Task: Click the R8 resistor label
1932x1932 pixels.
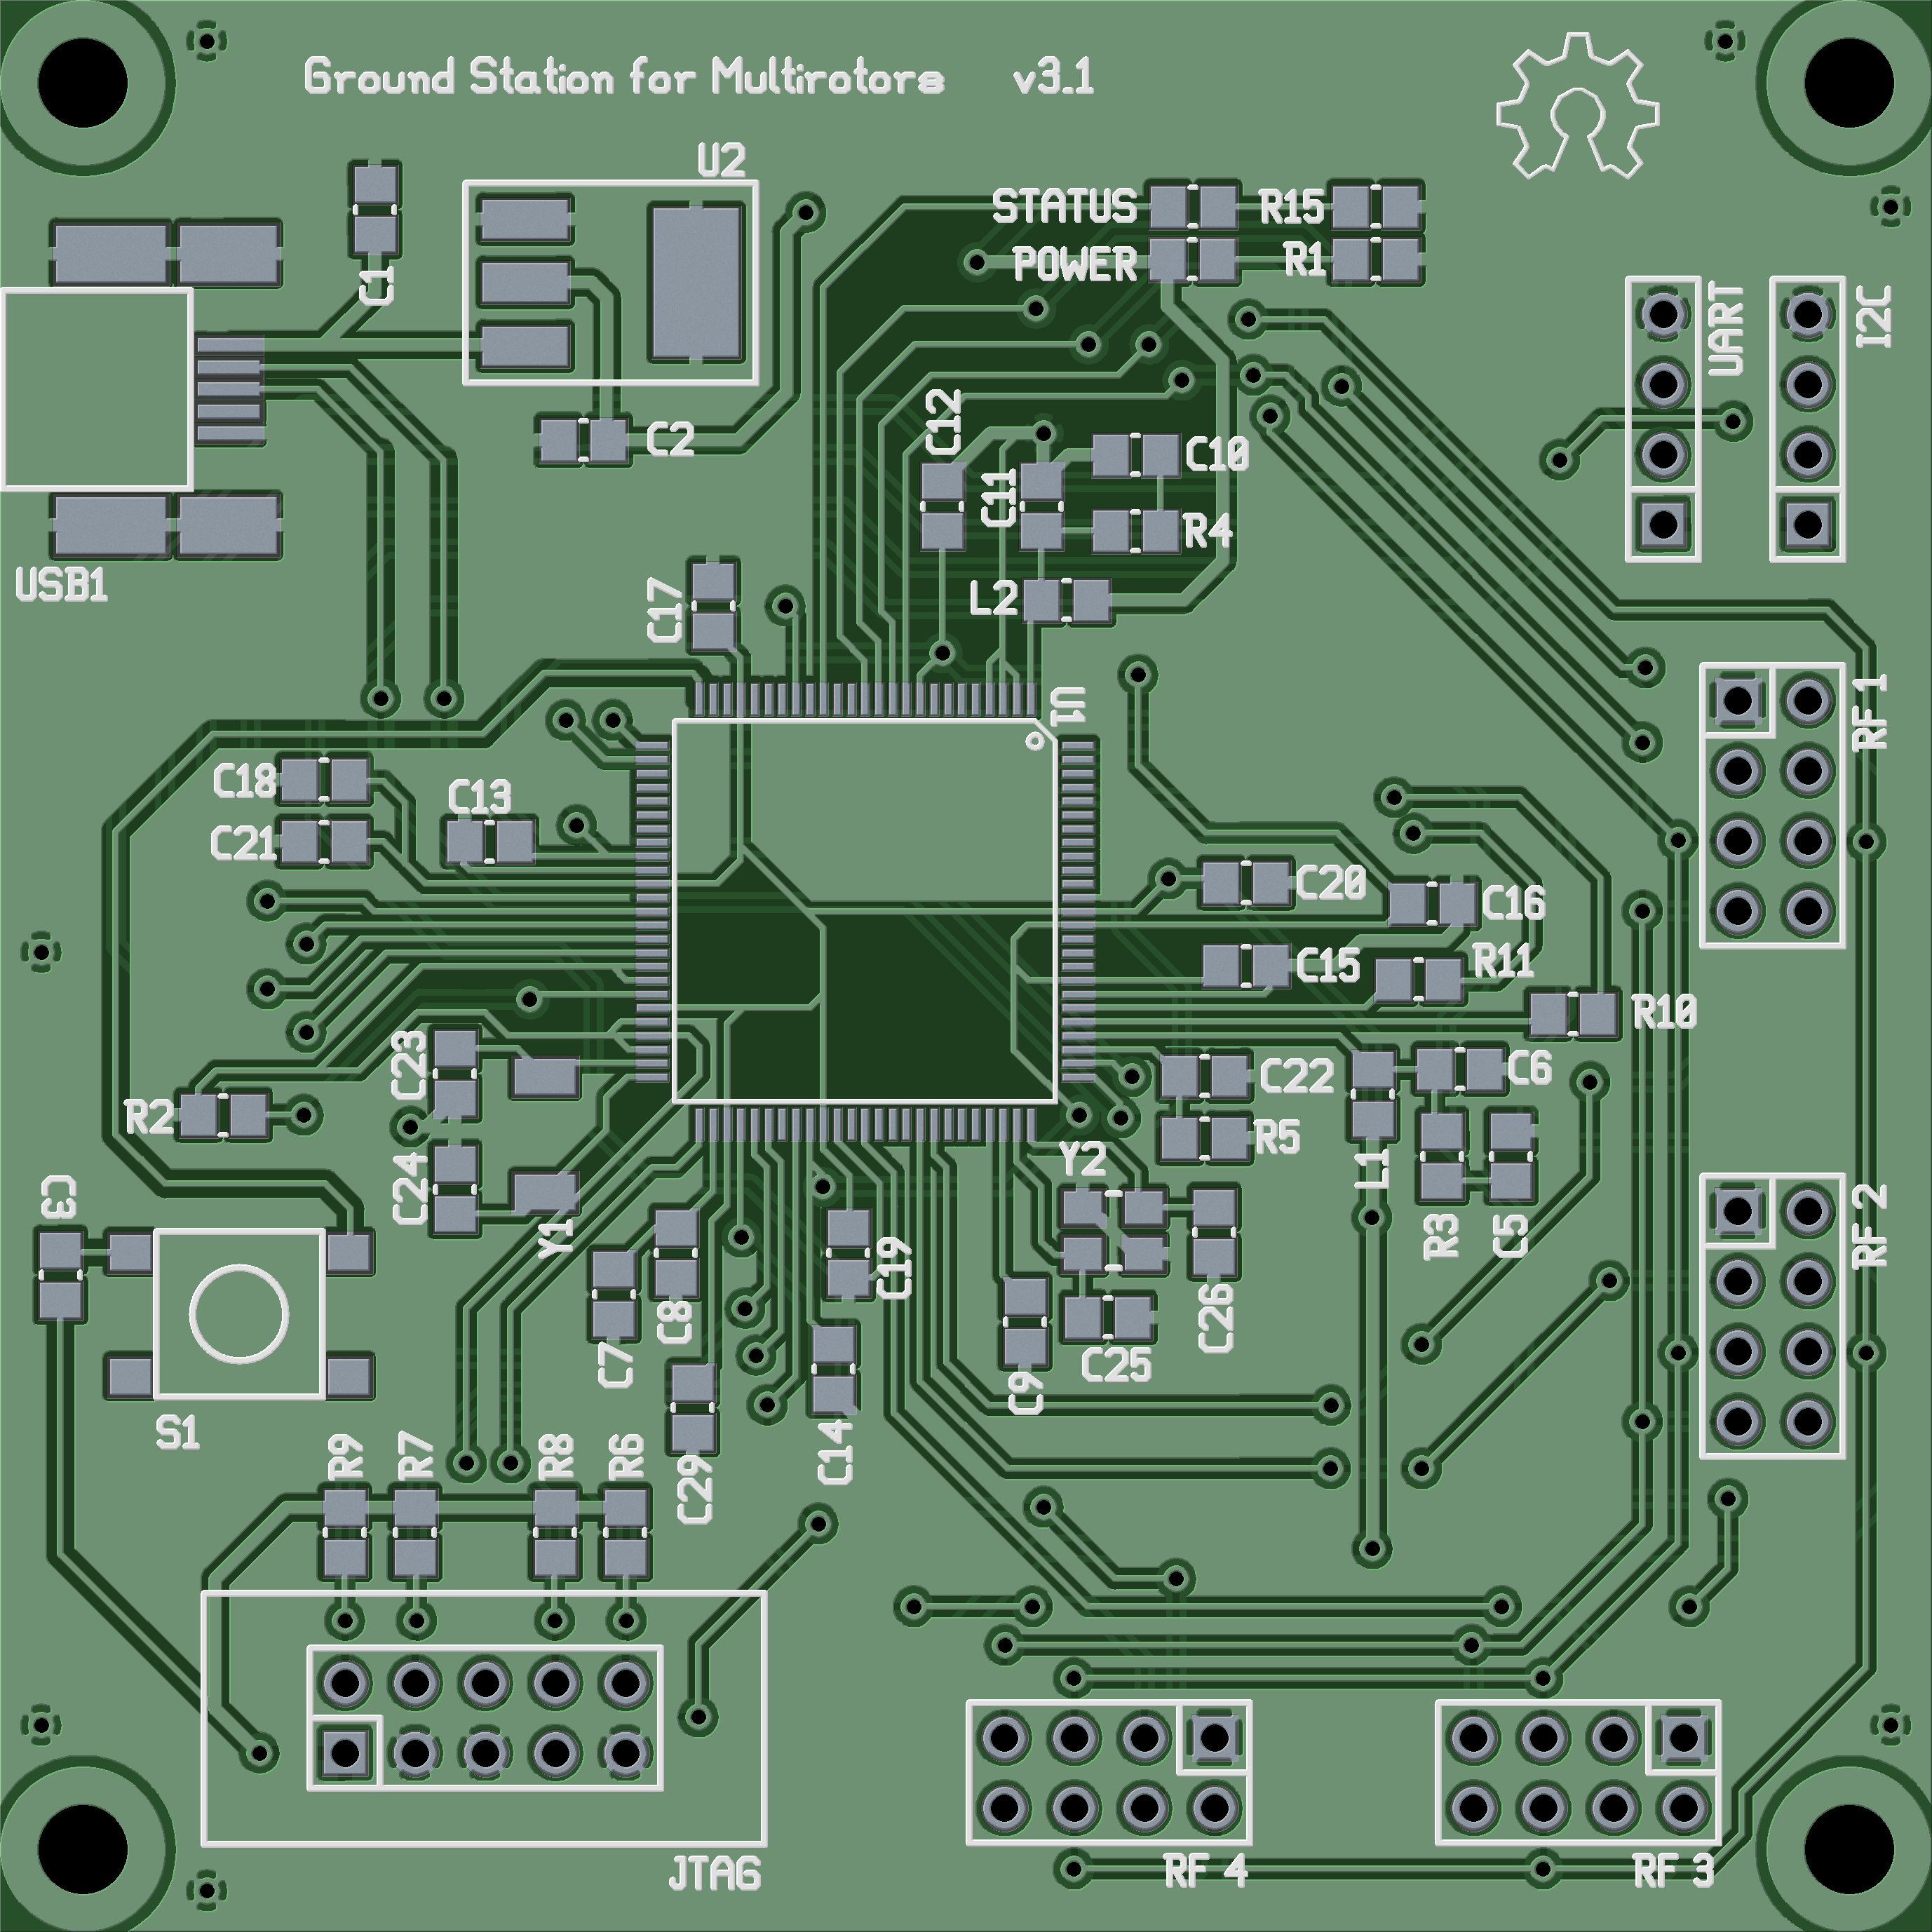Action: pyautogui.click(x=557, y=1457)
